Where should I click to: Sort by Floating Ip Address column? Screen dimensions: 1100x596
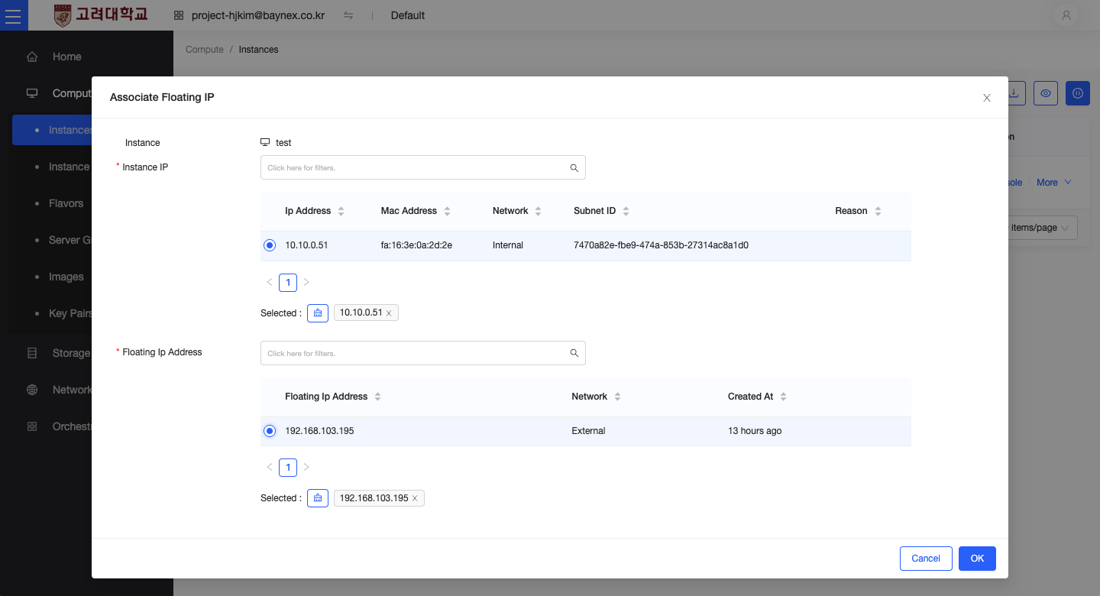[377, 397]
